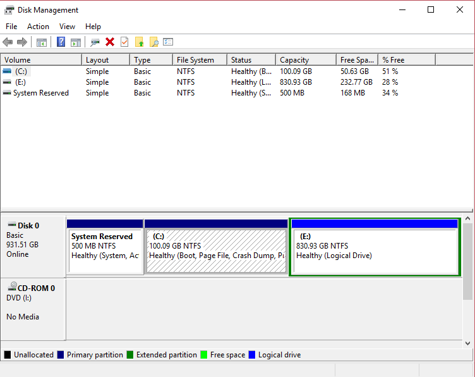Sort by the % Free column header

click(x=407, y=59)
